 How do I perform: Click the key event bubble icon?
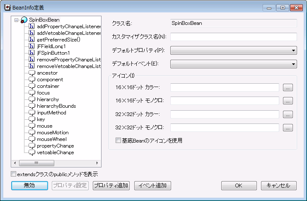pyautogui.click(x=32, y=119)
